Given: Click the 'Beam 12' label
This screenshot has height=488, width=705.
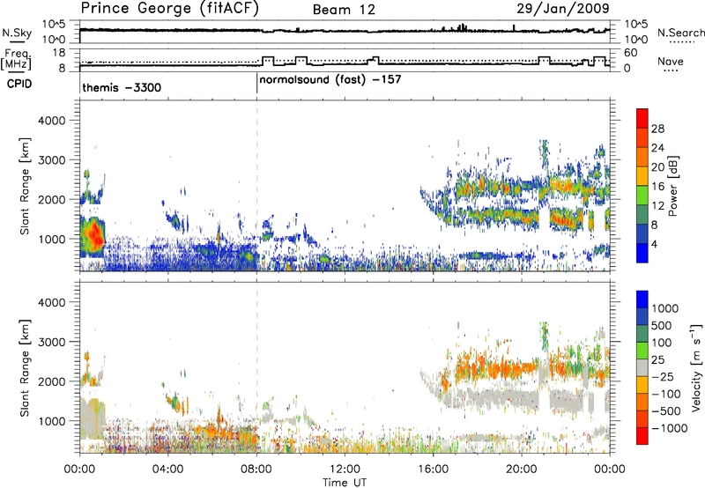Looking at the screenshot, I should coord(344,10).
